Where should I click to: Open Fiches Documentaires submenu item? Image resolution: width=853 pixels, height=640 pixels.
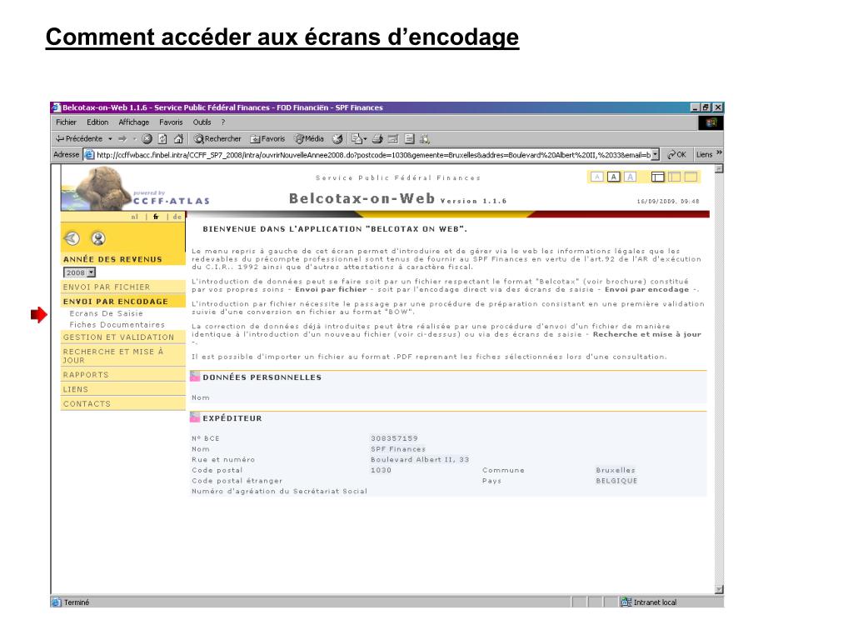[117, 324]
